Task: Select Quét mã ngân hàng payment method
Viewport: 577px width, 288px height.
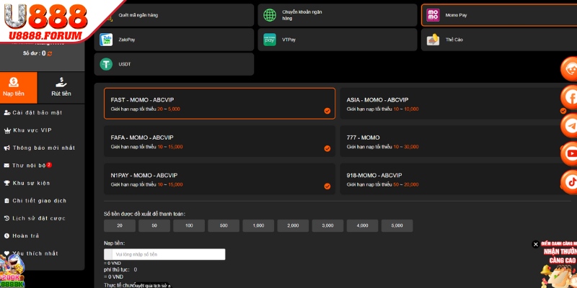Action: pyautogui.click(x=174, y=15)
